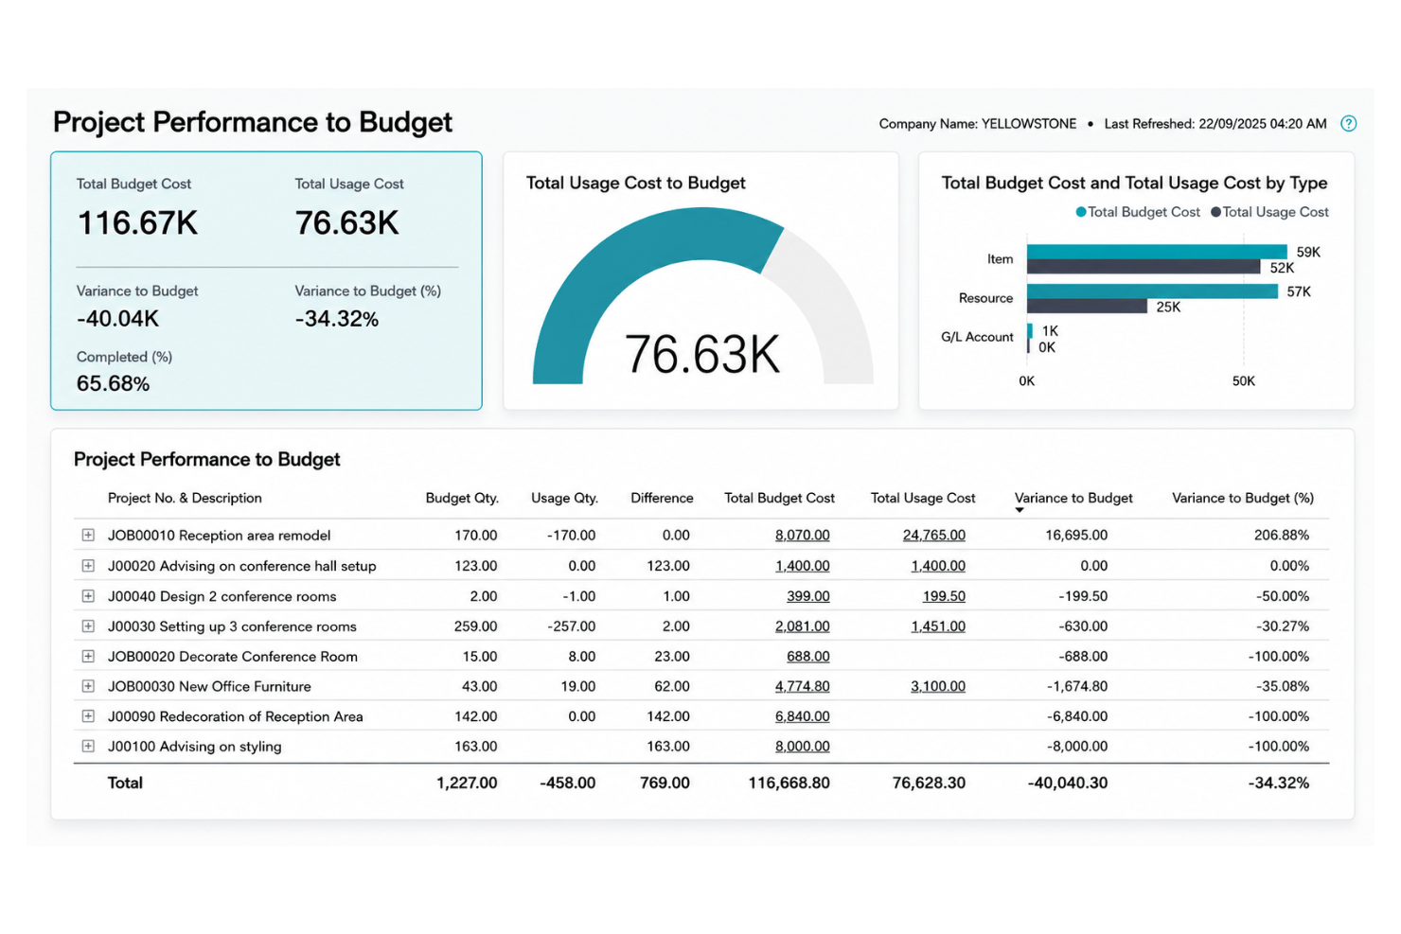Select the Item Total Budget Cost 59K bar
1401x934 pixels.
[1157, 252]
